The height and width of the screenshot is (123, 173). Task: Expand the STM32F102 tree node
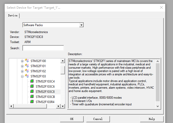(x=22, y=71)
